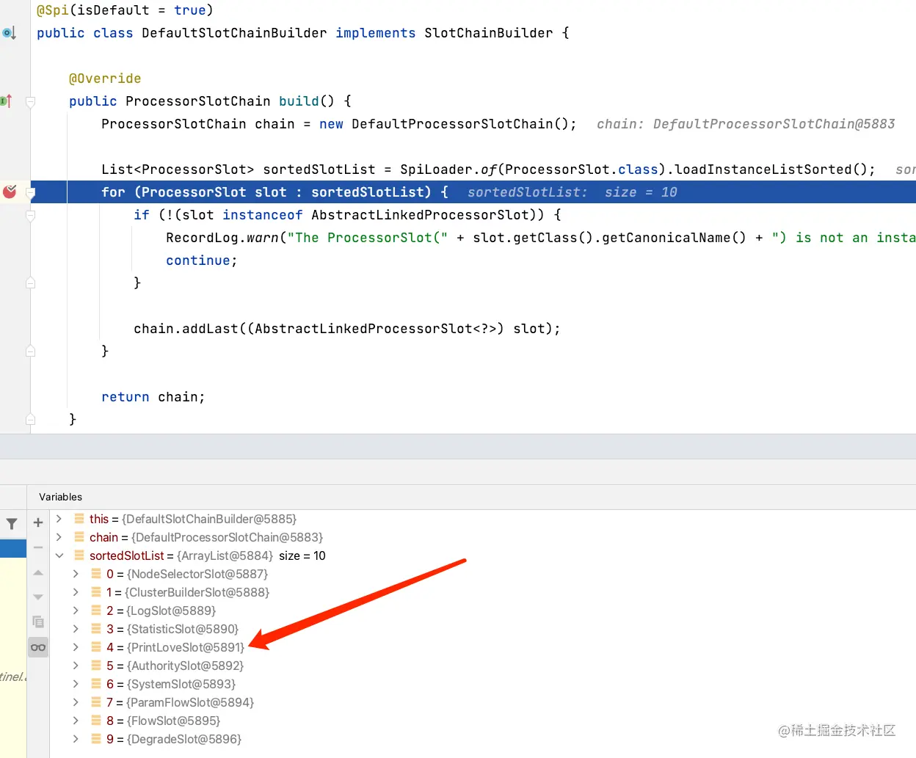Click list icon beside PrintLoveSlot entry
This screenshot has width=916, height=758.
(96, 647)
